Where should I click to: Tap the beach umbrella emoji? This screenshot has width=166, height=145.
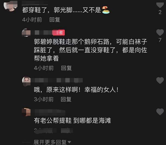coord(106,10)
